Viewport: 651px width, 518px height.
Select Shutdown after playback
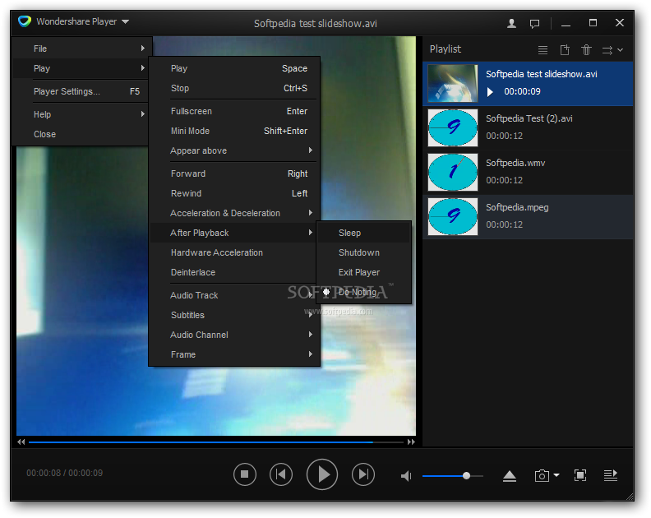[x=364, y=252]
